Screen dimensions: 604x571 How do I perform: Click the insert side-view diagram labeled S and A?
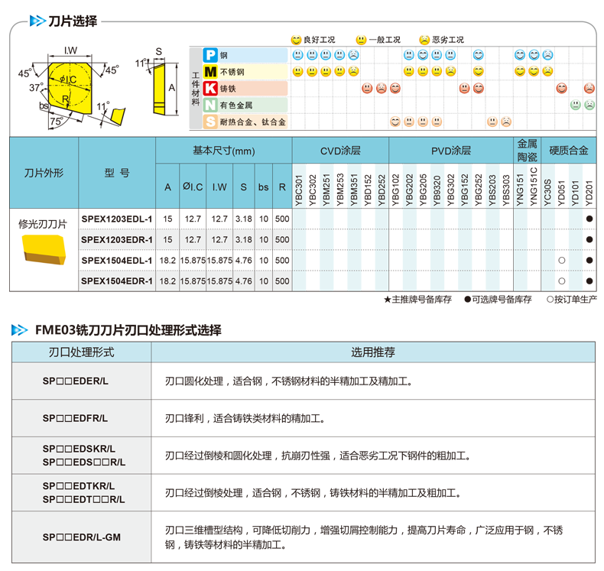tap(159, 88)
